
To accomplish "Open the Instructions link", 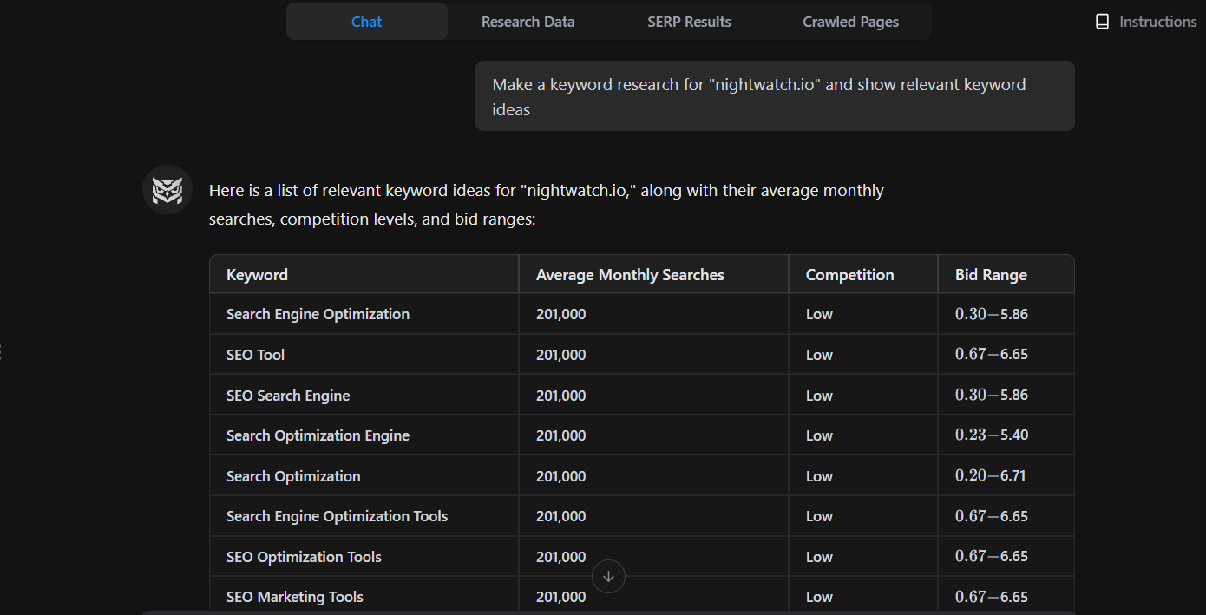I will pos(1157,21).
